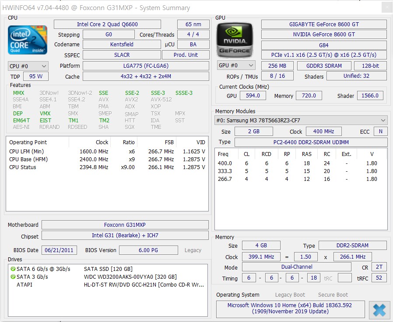Select the 128-bit field

[370, 66]
